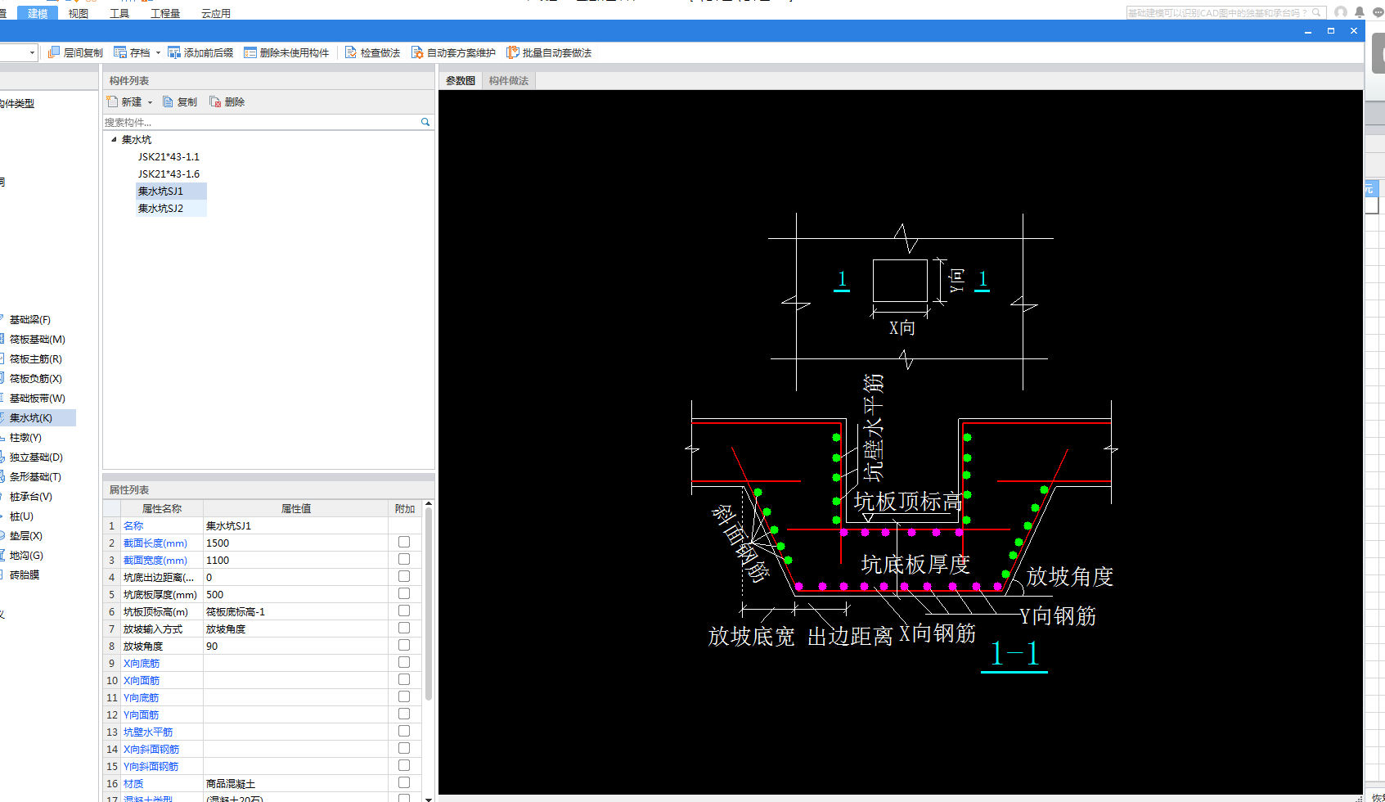Toggle 附加 checkbox for 截面宽度(mm)
This screenshot has width=1385, height=802.
tap(404, 559)
